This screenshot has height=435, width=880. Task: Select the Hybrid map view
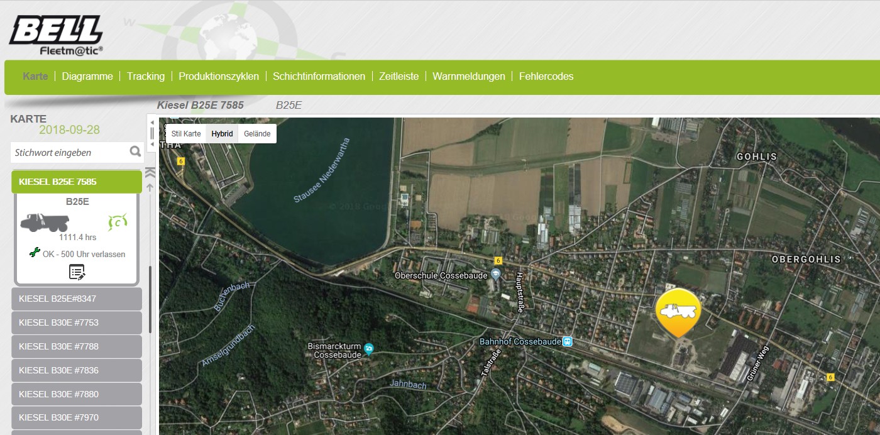(x=222, y=134)
